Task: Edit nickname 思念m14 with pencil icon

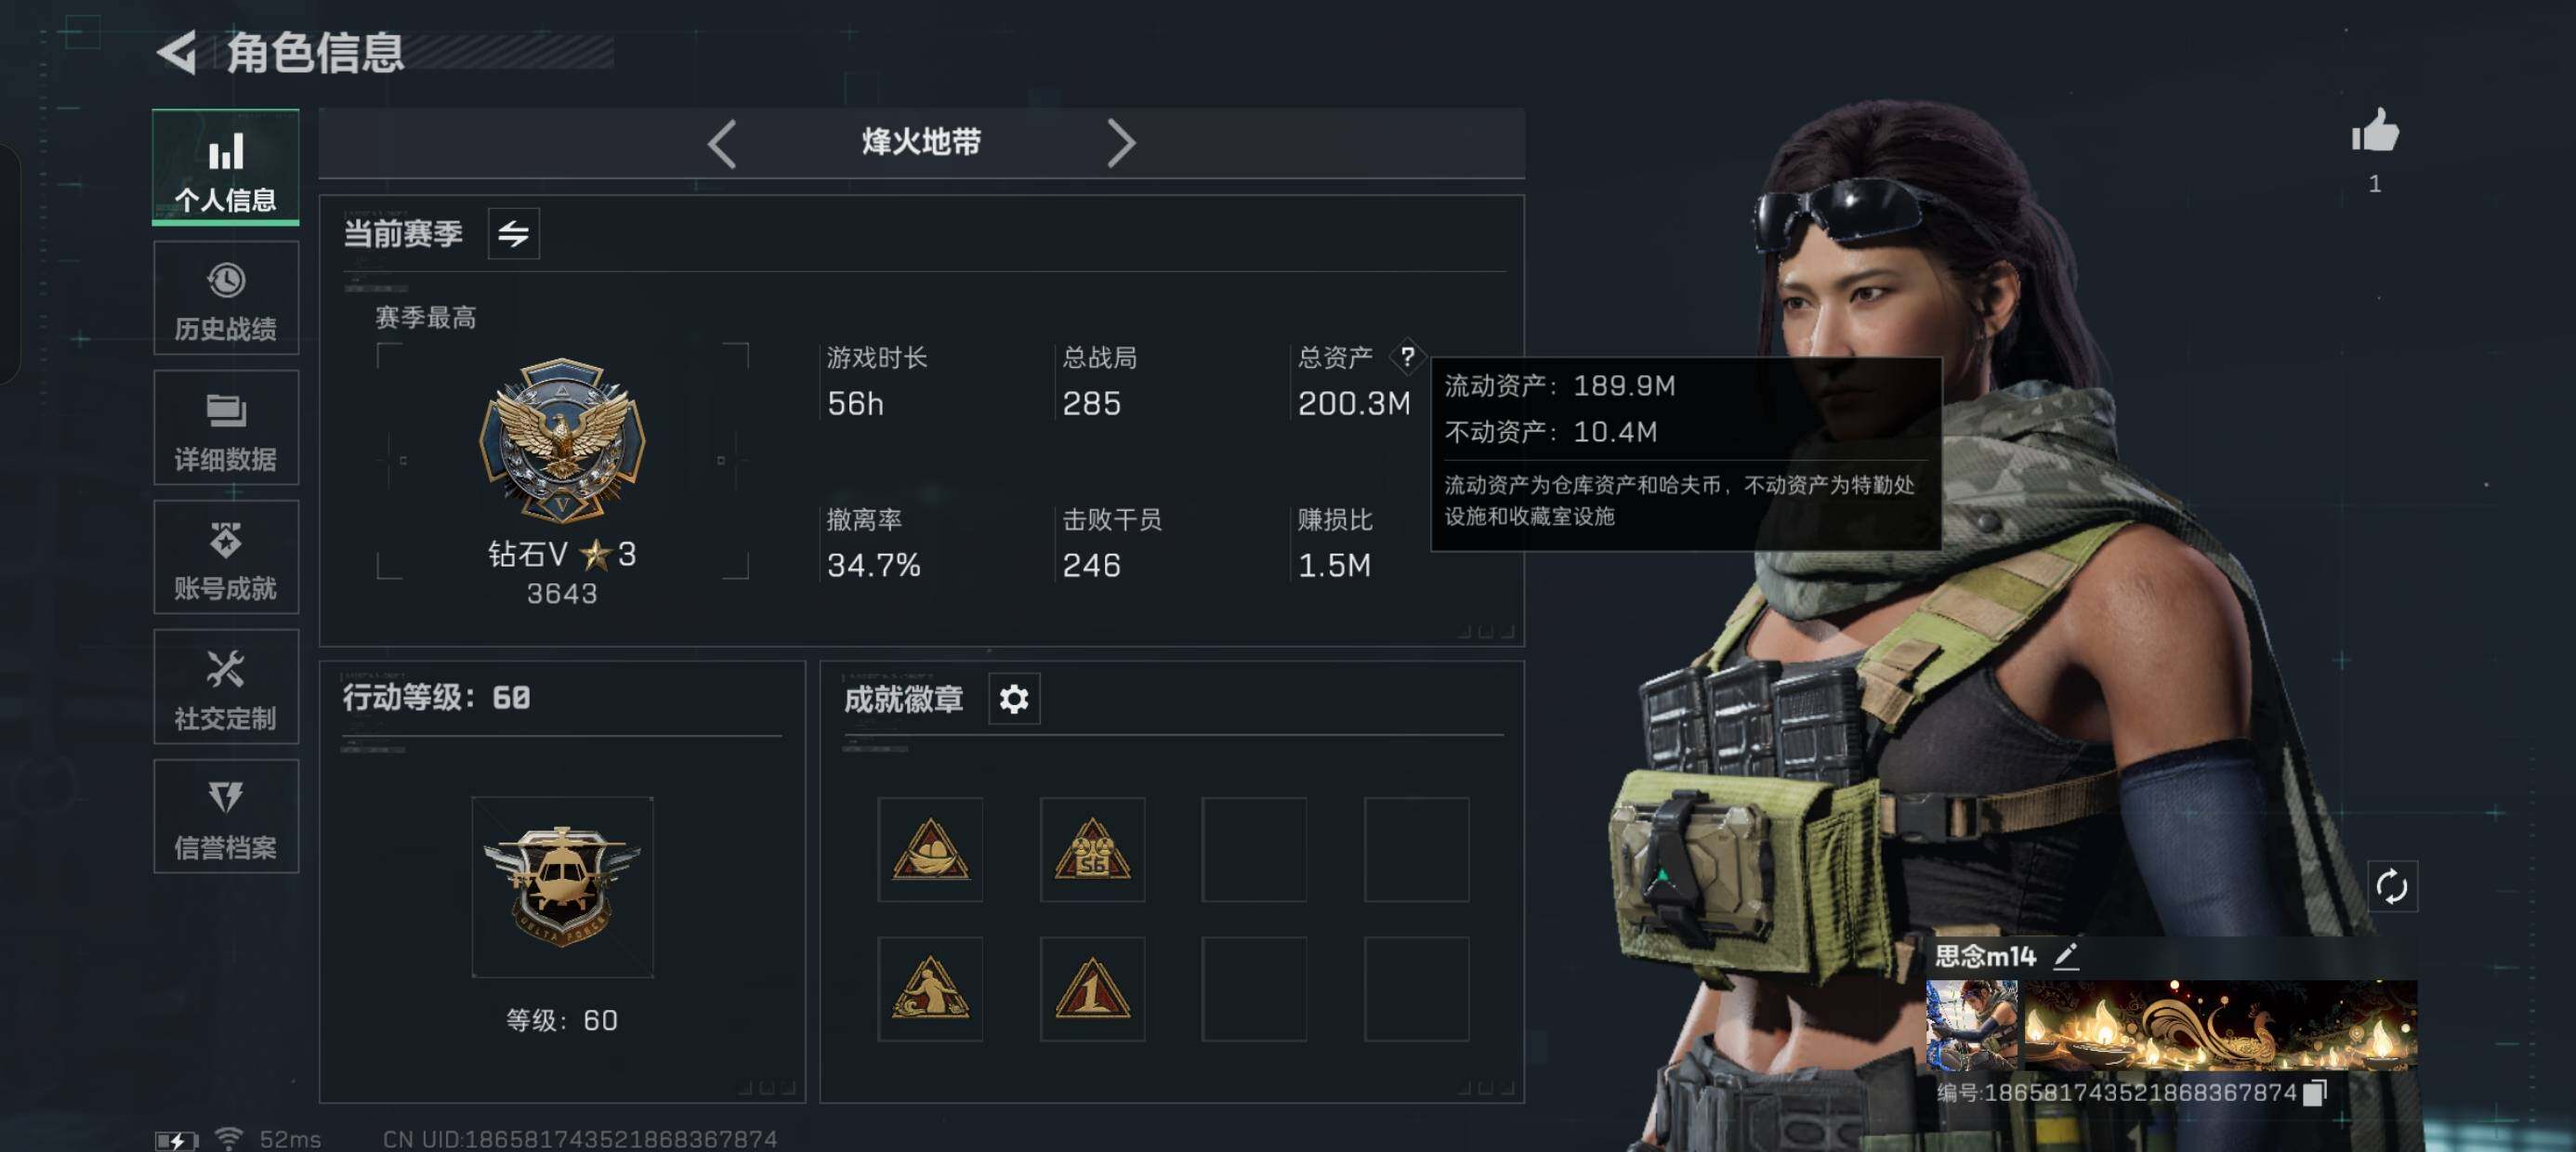Action: point(2067,956)
